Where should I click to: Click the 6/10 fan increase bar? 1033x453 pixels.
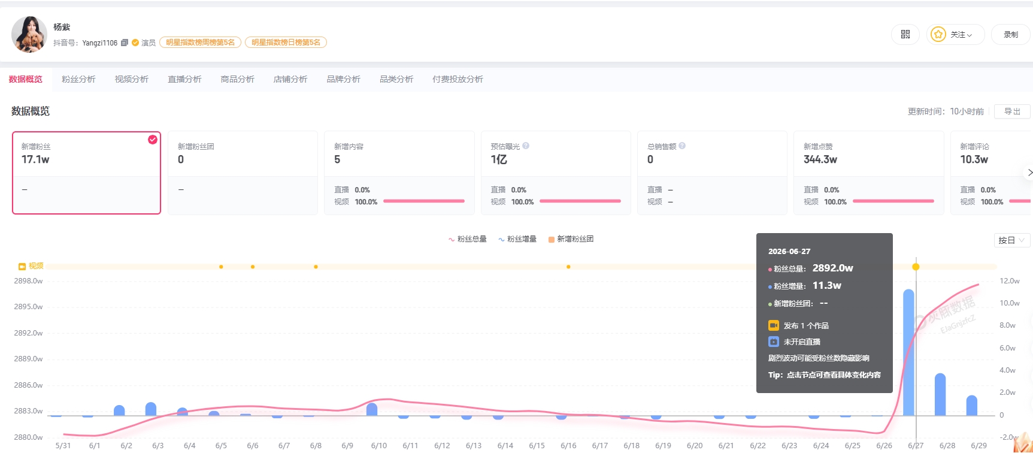click(372, 409)
